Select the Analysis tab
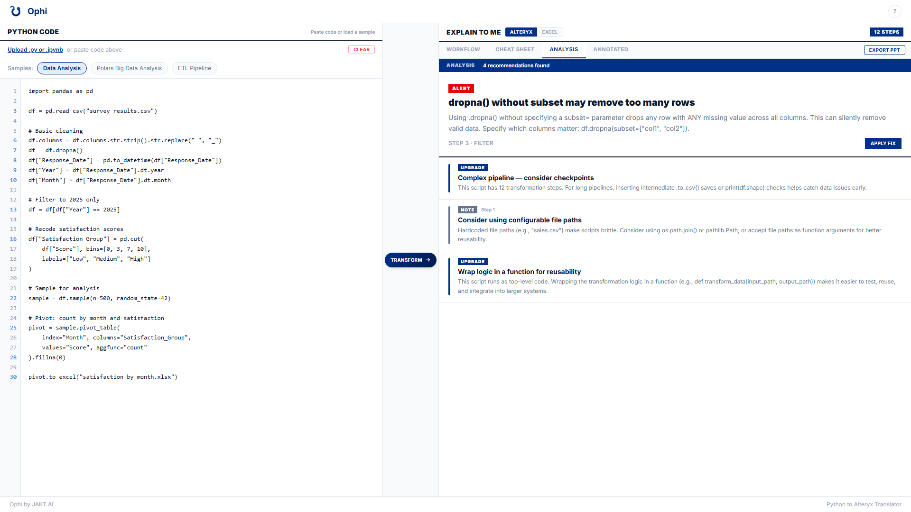 [x=564, y=49]
